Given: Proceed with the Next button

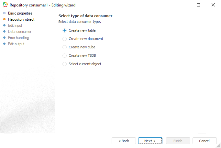Looking at the screenshot, I should (150, 141).
